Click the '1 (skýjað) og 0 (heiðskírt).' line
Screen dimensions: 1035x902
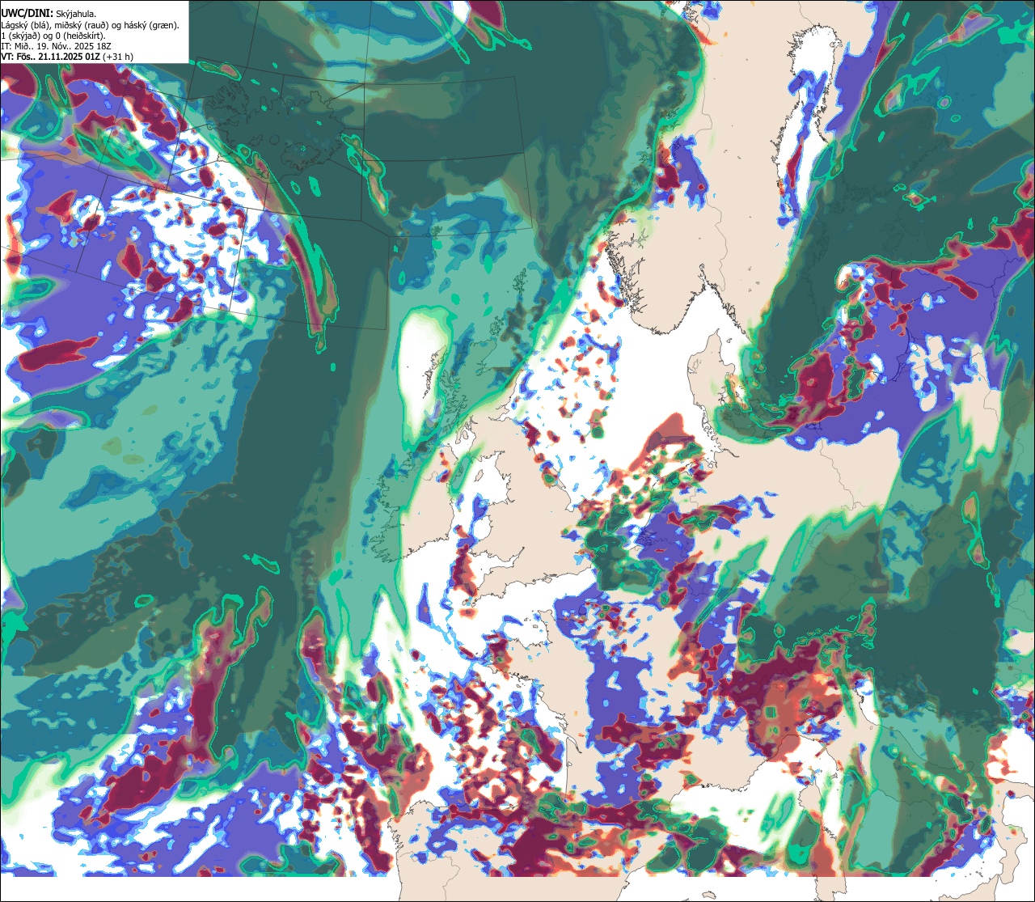(53, 36)
